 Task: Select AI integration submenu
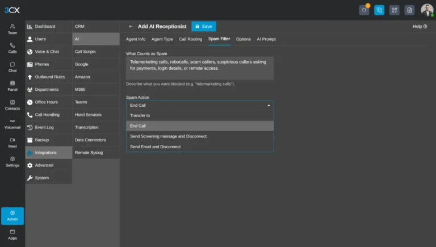[x=96, y=39]
